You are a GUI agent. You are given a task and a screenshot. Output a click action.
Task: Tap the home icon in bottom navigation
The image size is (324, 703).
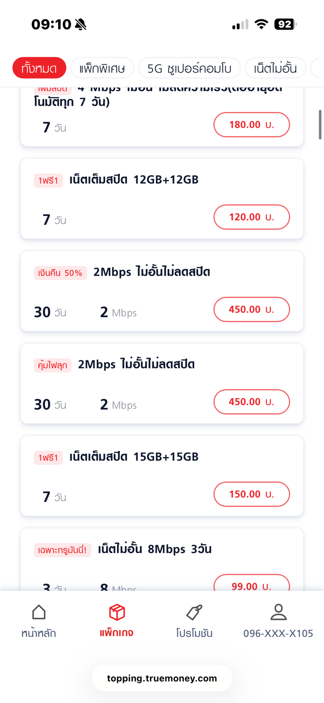(39, 612)
